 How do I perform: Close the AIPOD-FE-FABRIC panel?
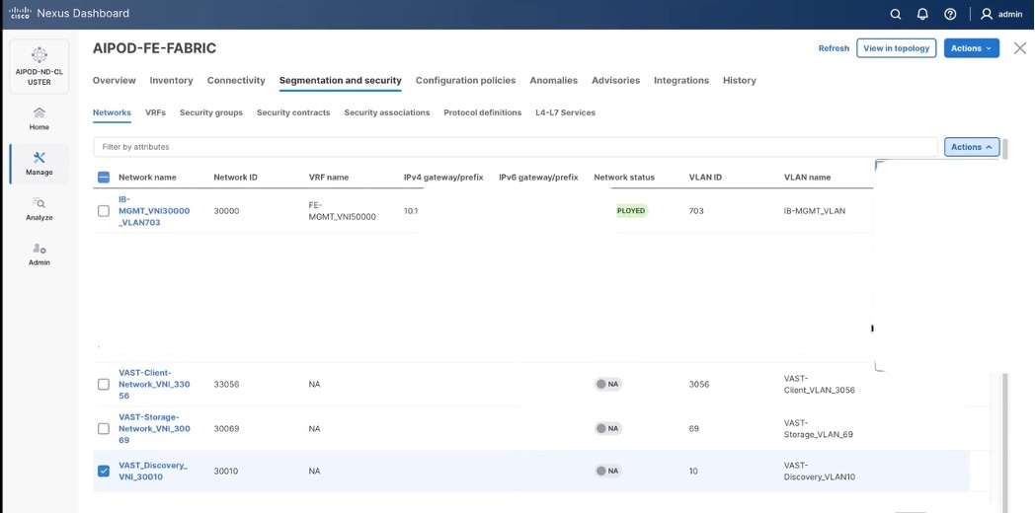click(x=1020, y=48)
